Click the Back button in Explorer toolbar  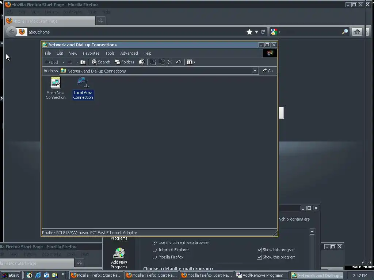pyautogui.click(x=53, y=62)
